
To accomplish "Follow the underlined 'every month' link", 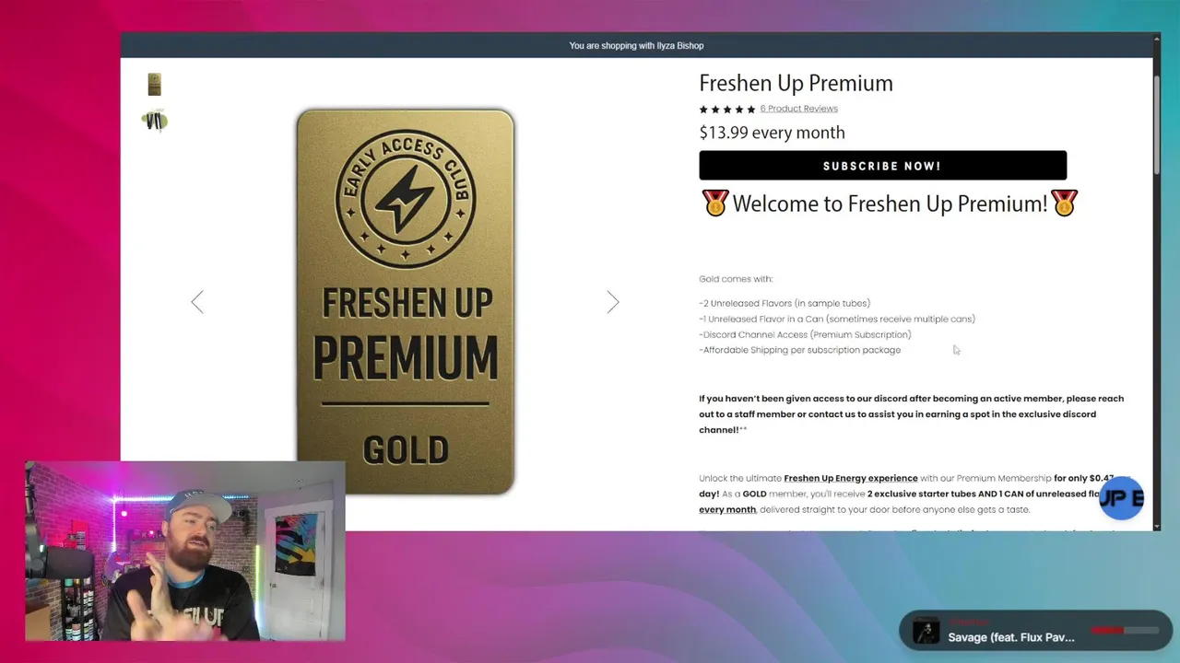I will 727,509.
